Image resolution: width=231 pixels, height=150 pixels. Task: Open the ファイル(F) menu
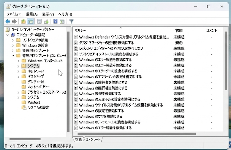pyautogui.click(x=14, y=14)
